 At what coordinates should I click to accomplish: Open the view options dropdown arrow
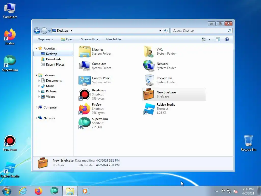[210, 39]
